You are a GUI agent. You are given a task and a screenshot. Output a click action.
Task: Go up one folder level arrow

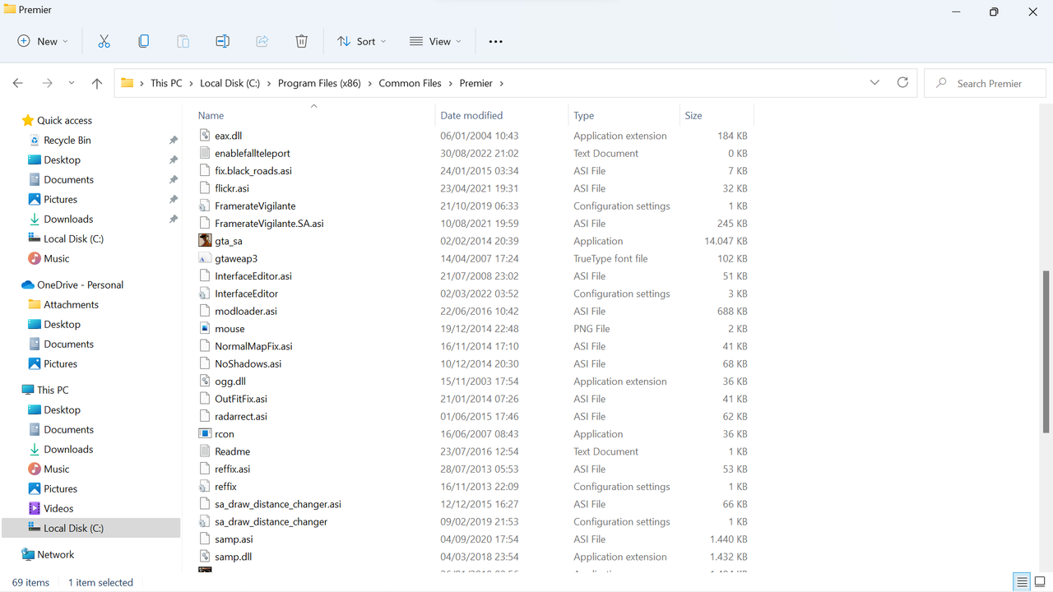pyautogui.click(x=97, y=83)
